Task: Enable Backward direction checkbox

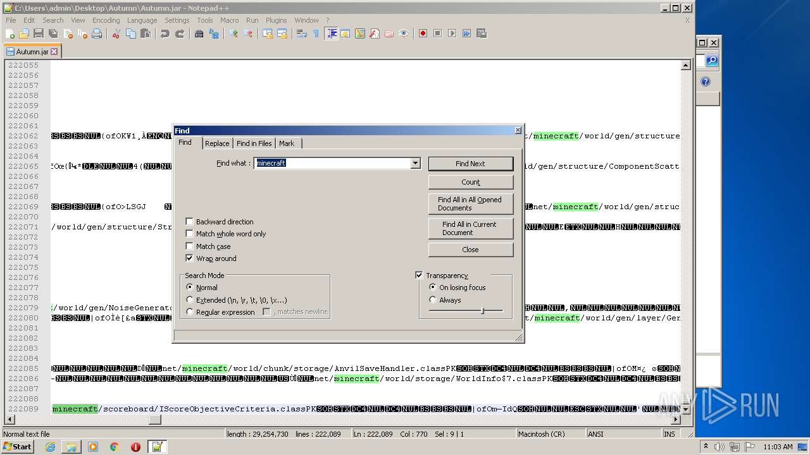Action: [x=189, y=222]
